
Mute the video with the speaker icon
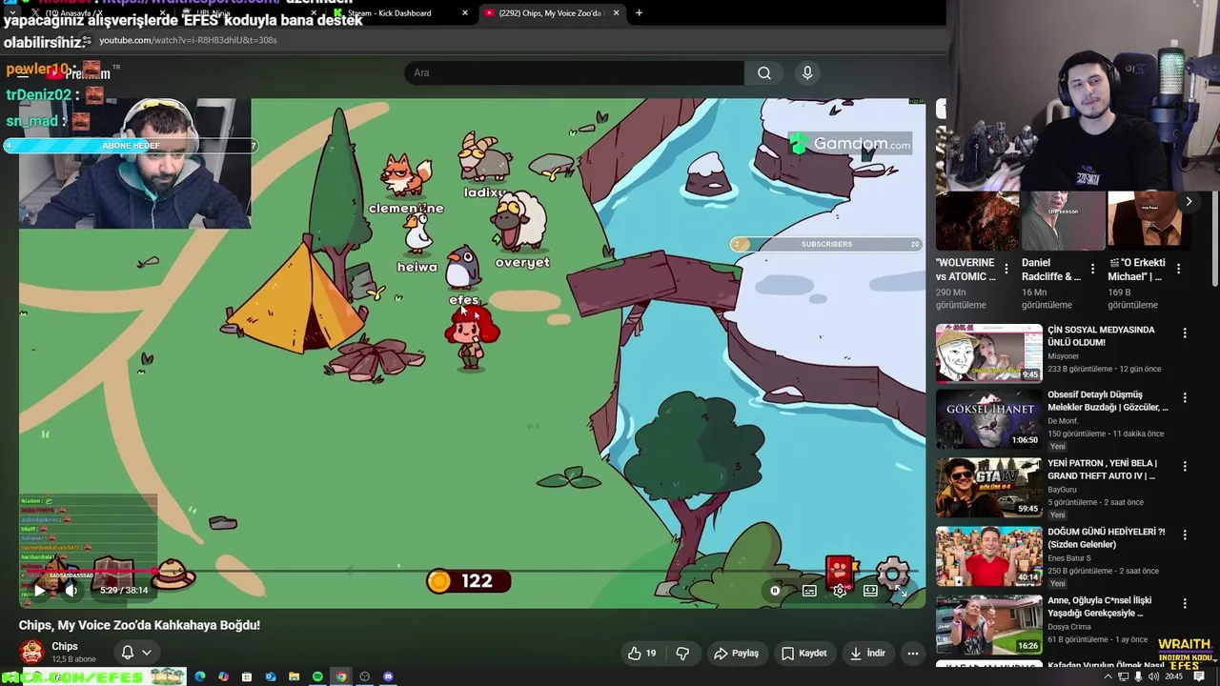tap(71, 591)
